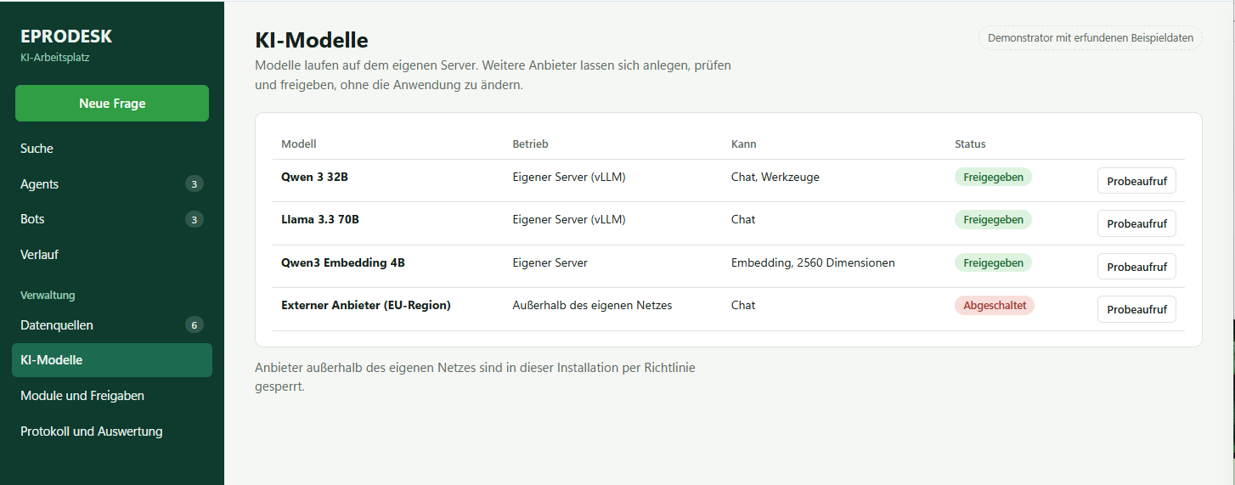Click the green Neue Frage button
Screen dimensions: 1235x485
[x=112, y=104]
